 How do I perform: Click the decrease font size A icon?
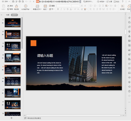(85, 6)
